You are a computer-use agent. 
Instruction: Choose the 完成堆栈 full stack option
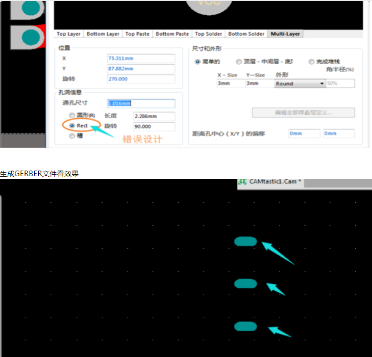coord(311,62)
